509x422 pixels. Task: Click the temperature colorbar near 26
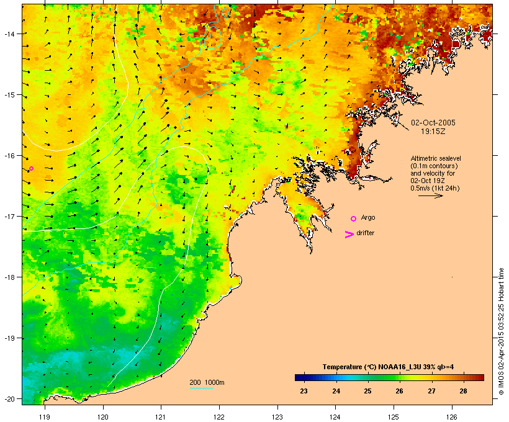pyautogui.click(x=399, y=377)
